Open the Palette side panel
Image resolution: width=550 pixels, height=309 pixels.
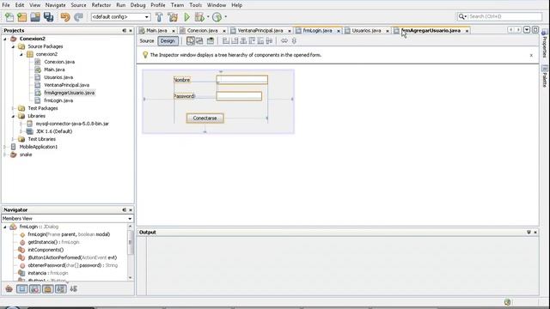[544, 76]
